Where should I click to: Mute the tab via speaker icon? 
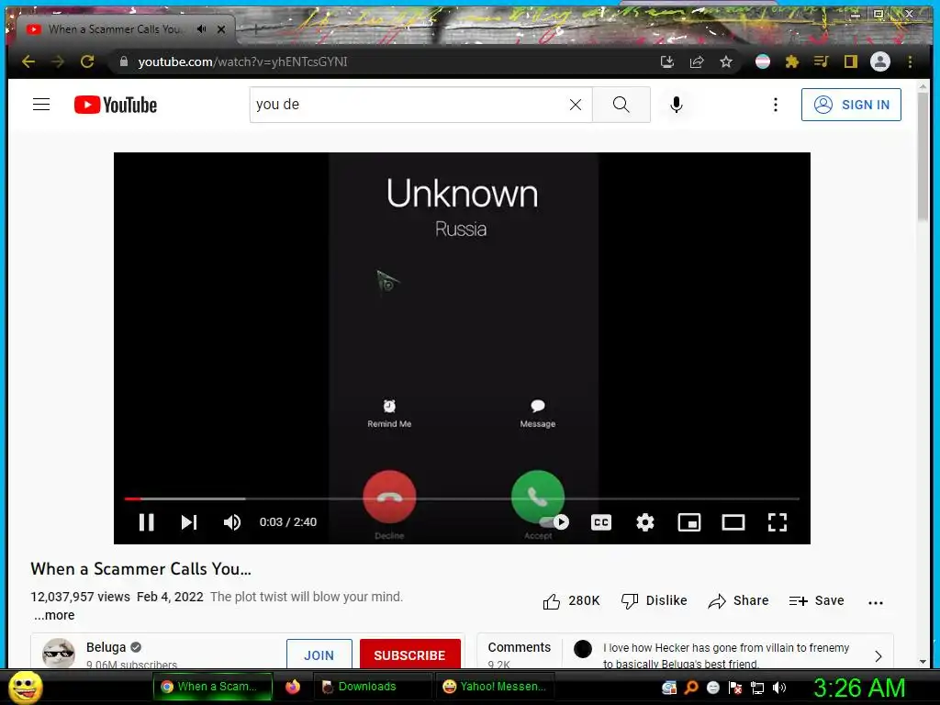point(202,28)
